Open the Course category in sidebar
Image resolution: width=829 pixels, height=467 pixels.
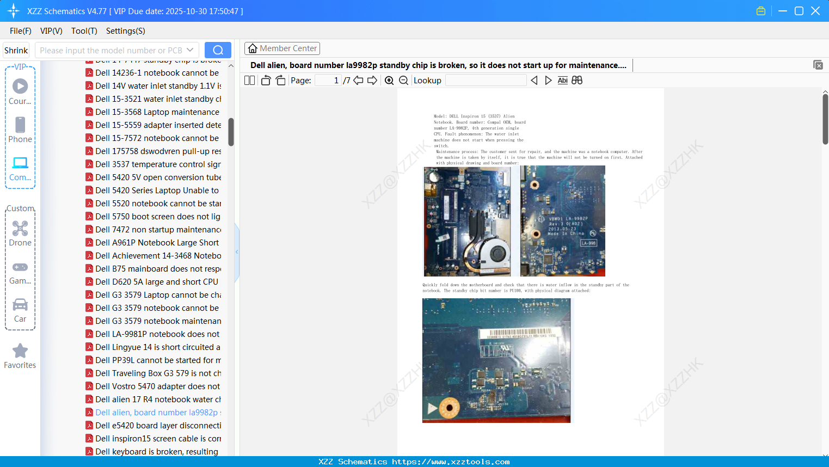(20, 91)
